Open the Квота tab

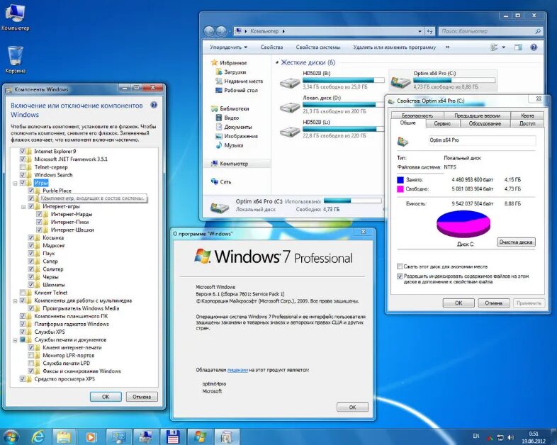527,116
